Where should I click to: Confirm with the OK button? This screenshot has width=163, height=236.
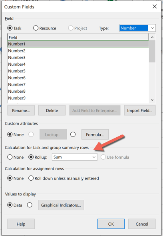click(111, 224)
